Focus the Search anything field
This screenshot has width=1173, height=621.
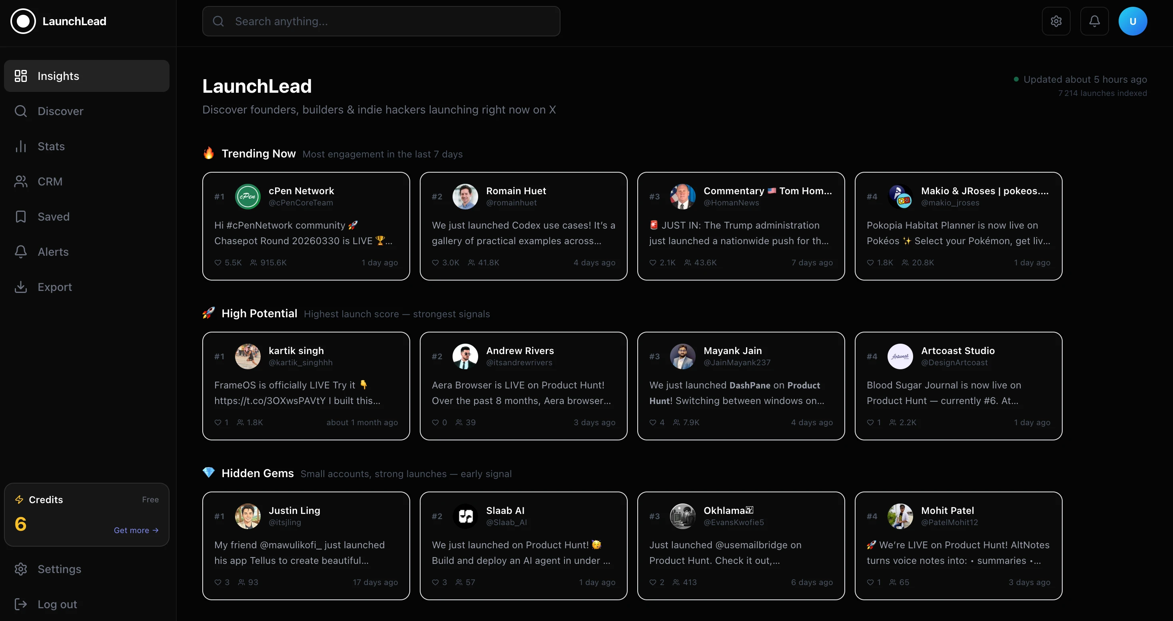pos(381,22)
